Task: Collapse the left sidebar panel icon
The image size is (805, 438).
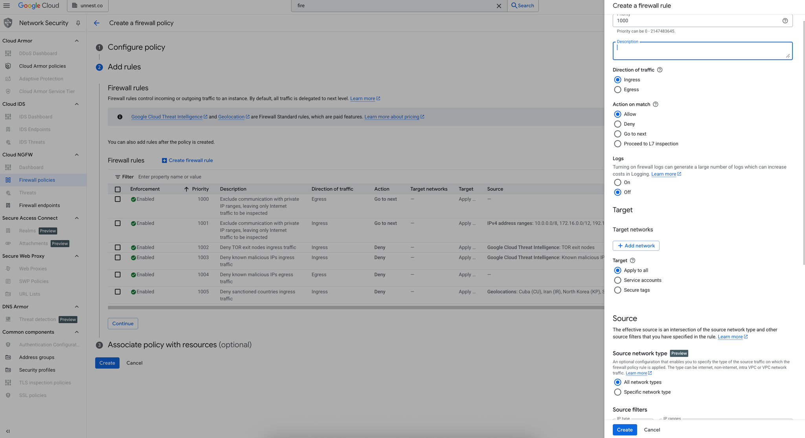Action: [8, 431]
